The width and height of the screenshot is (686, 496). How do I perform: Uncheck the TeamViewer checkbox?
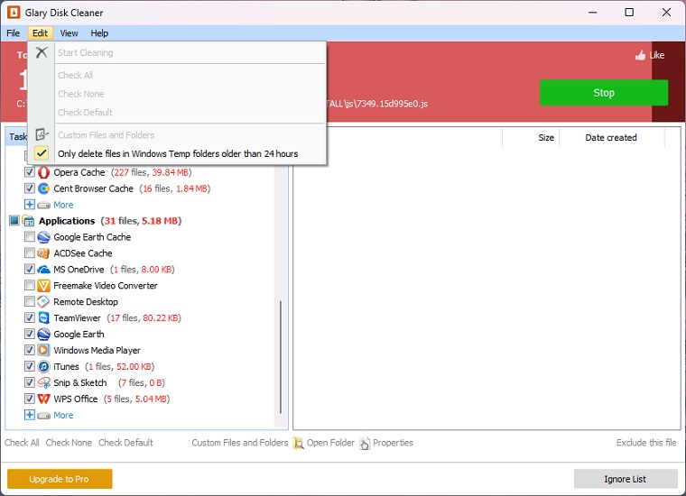click(x=29, y=317)
